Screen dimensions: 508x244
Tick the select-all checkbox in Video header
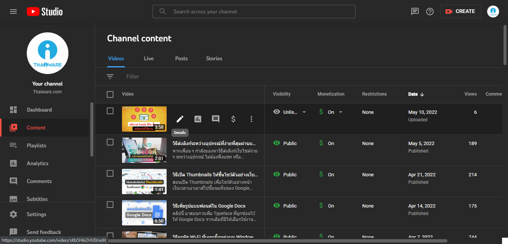coord(110,94)
